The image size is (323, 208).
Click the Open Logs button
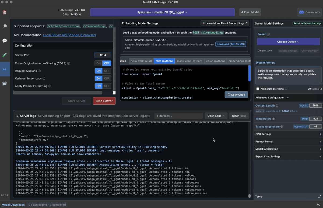click(216, 116)
